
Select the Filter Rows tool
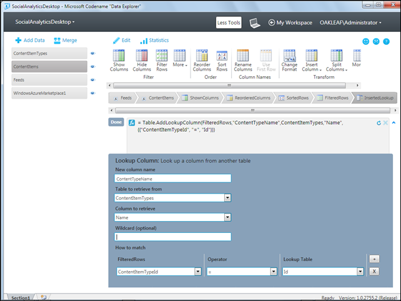(162, 56)
